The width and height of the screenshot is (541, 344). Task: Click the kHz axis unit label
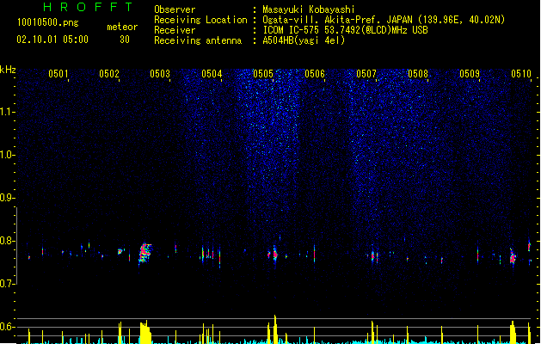click(8, 70)
